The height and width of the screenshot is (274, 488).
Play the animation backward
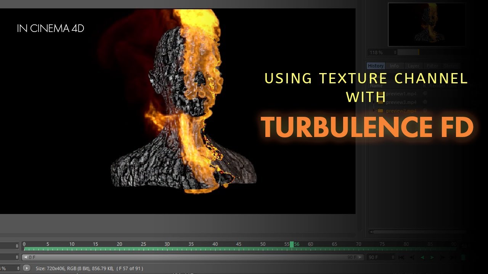point(422,258)
